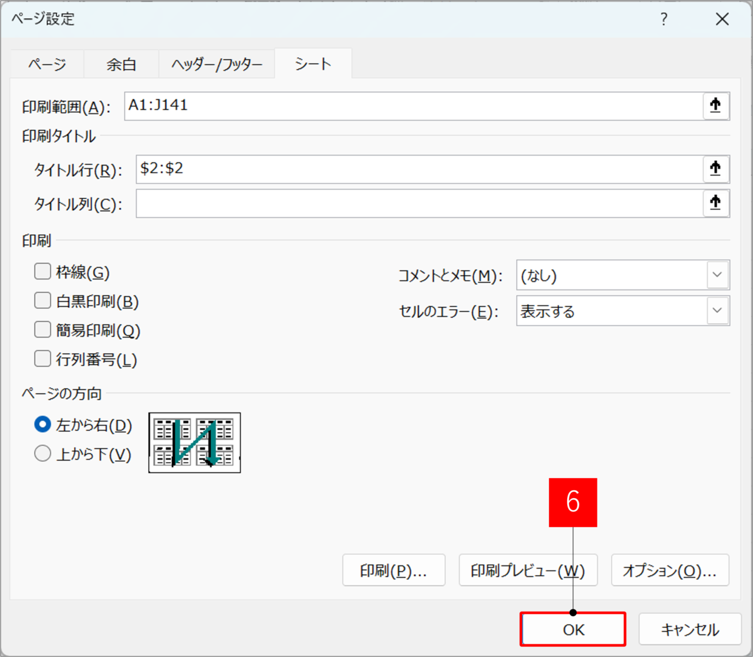Screen dimensions: 753x657
Task: Click the help question mark icon
Action: coord(664,19)
